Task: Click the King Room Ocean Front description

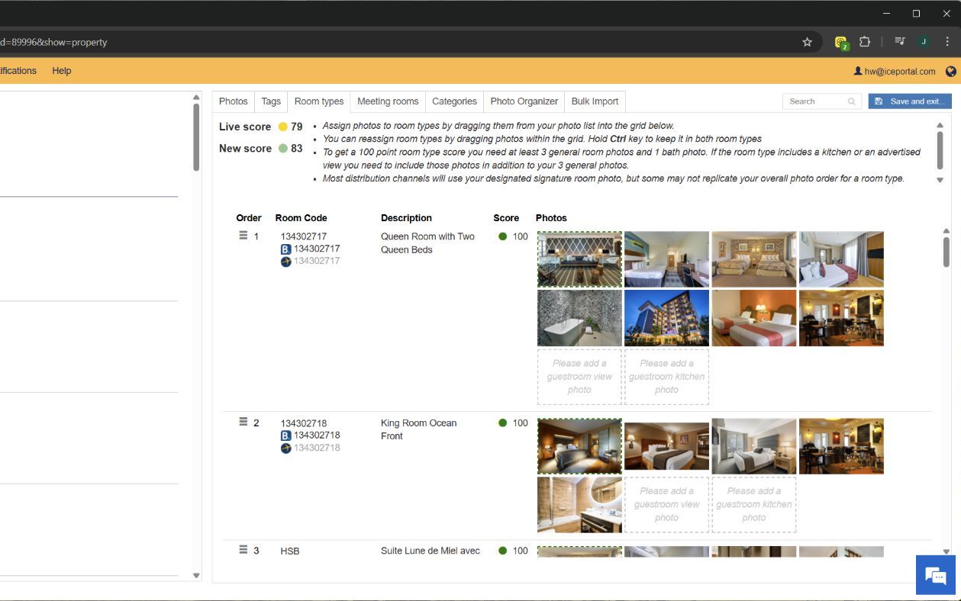Action: [x=418, y=429]
